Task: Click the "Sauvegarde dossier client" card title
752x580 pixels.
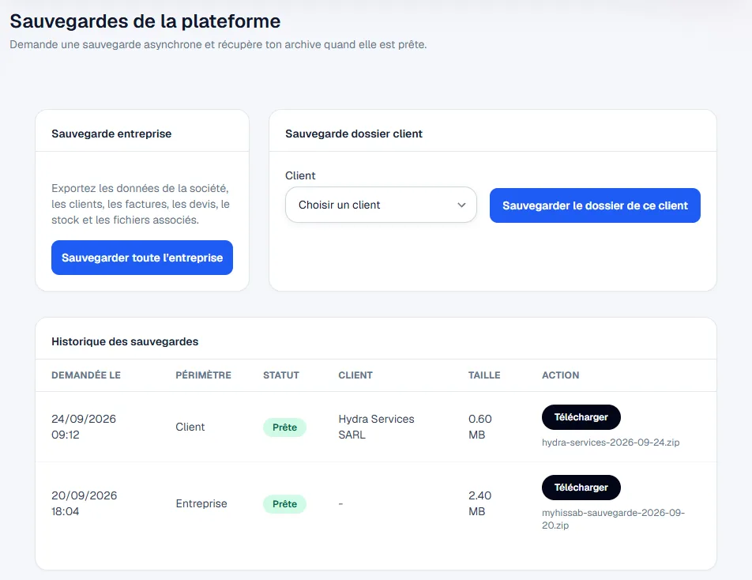Action: (x=354, y=134)
